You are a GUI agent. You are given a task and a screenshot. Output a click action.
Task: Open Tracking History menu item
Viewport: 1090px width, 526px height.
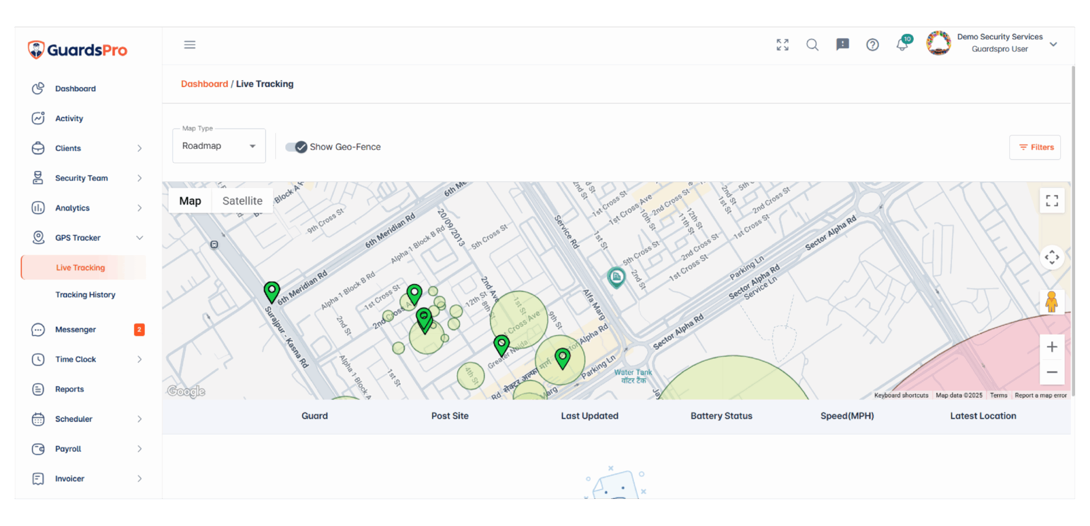pyautogui.click(x=85, y=294)
